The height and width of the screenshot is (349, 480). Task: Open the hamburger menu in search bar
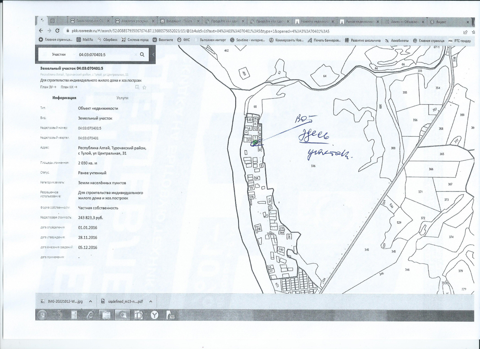(45, 54)
